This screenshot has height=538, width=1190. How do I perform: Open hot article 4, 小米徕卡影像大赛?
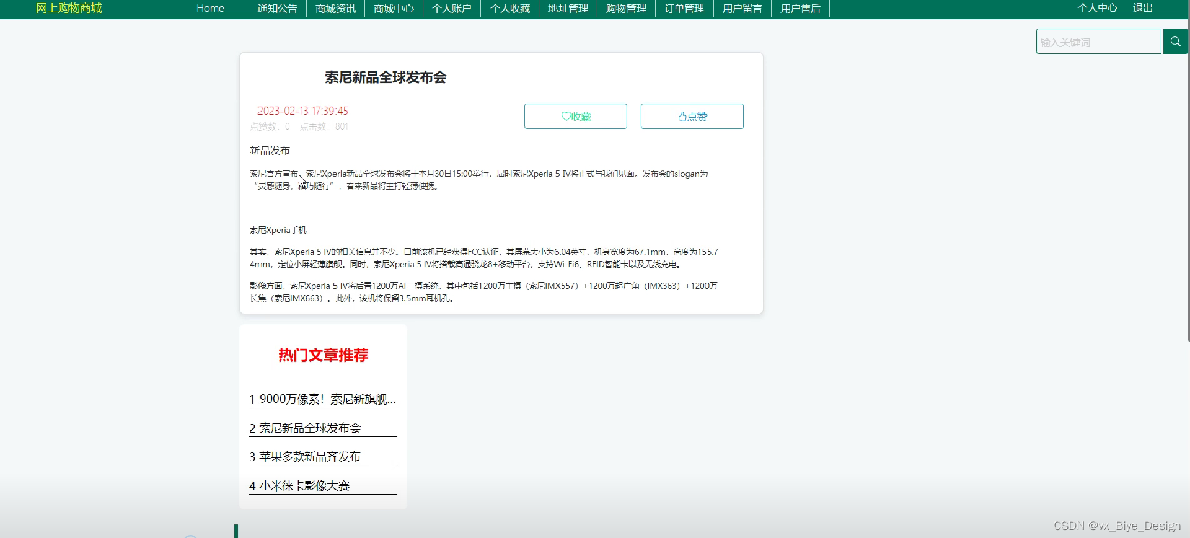tap(323, 485)
